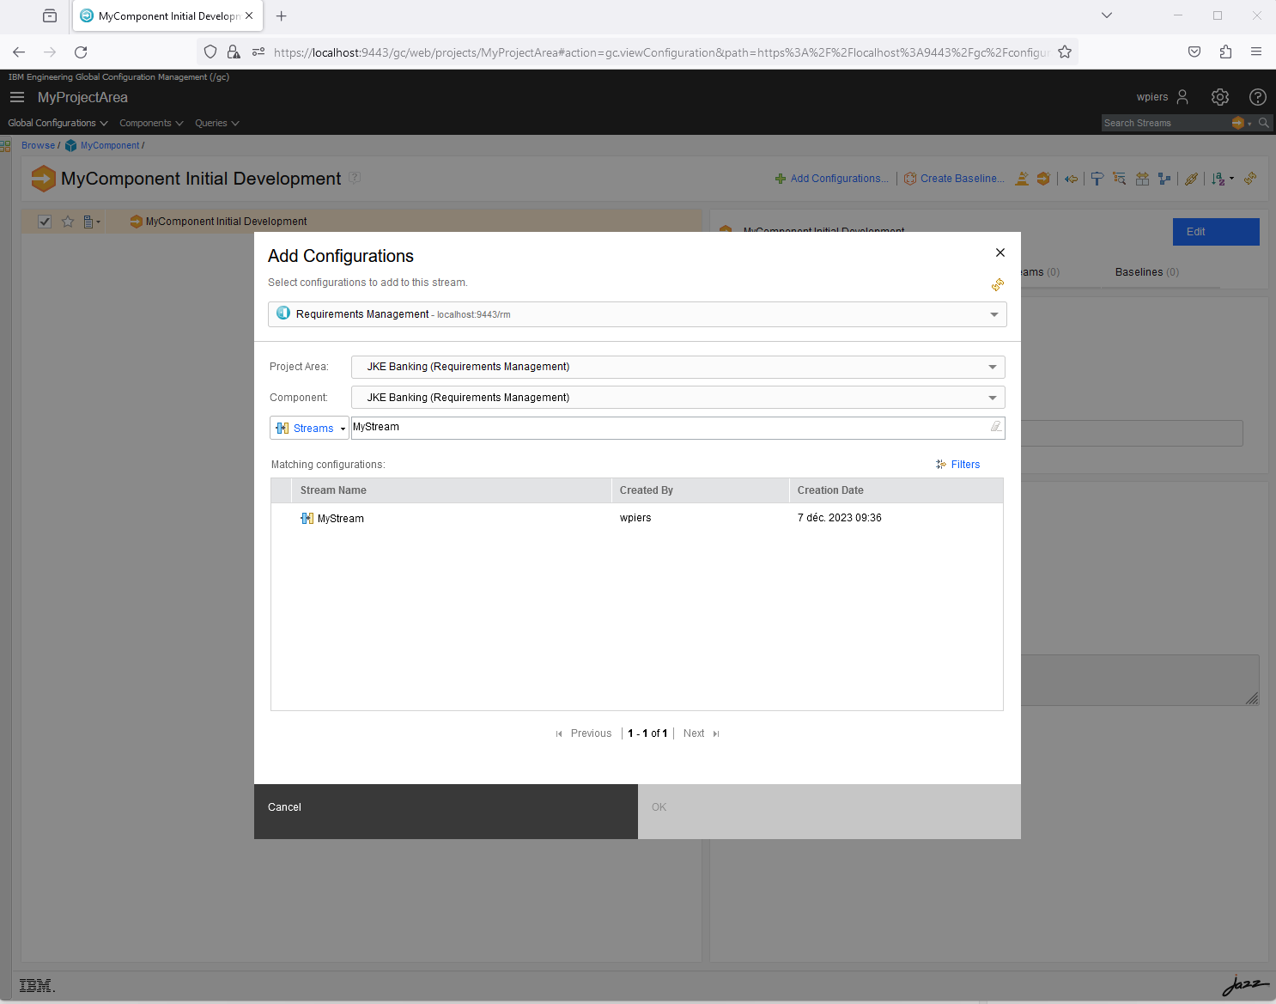Open the Queries menu
Image resolution: width=1276 pixels, height=1004 pixels.
click(x=216, y=123)
